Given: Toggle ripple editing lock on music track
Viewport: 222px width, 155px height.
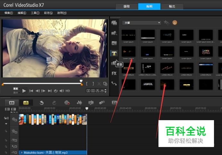Looking at the screenshot, I should 6,152.
